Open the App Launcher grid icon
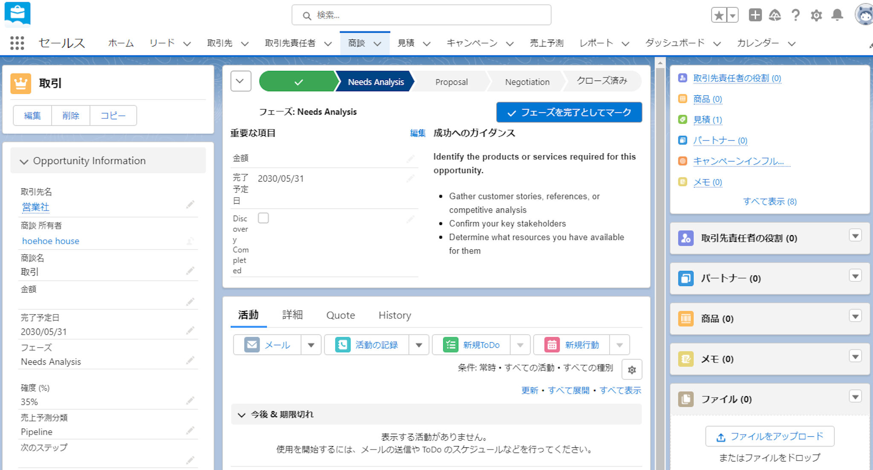This screenshot has width=873, height=470. click(x=17, y=43)
